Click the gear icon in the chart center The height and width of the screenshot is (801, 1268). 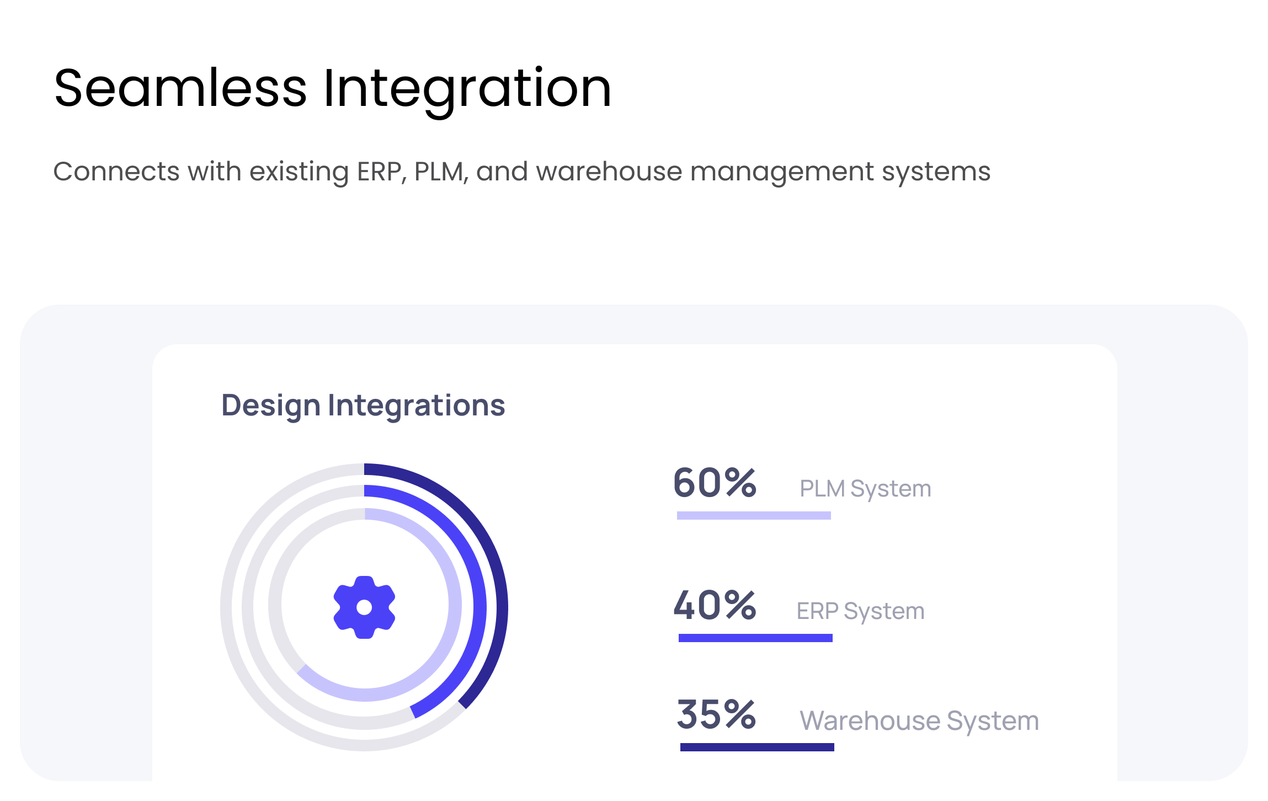(x=364, y=607)
